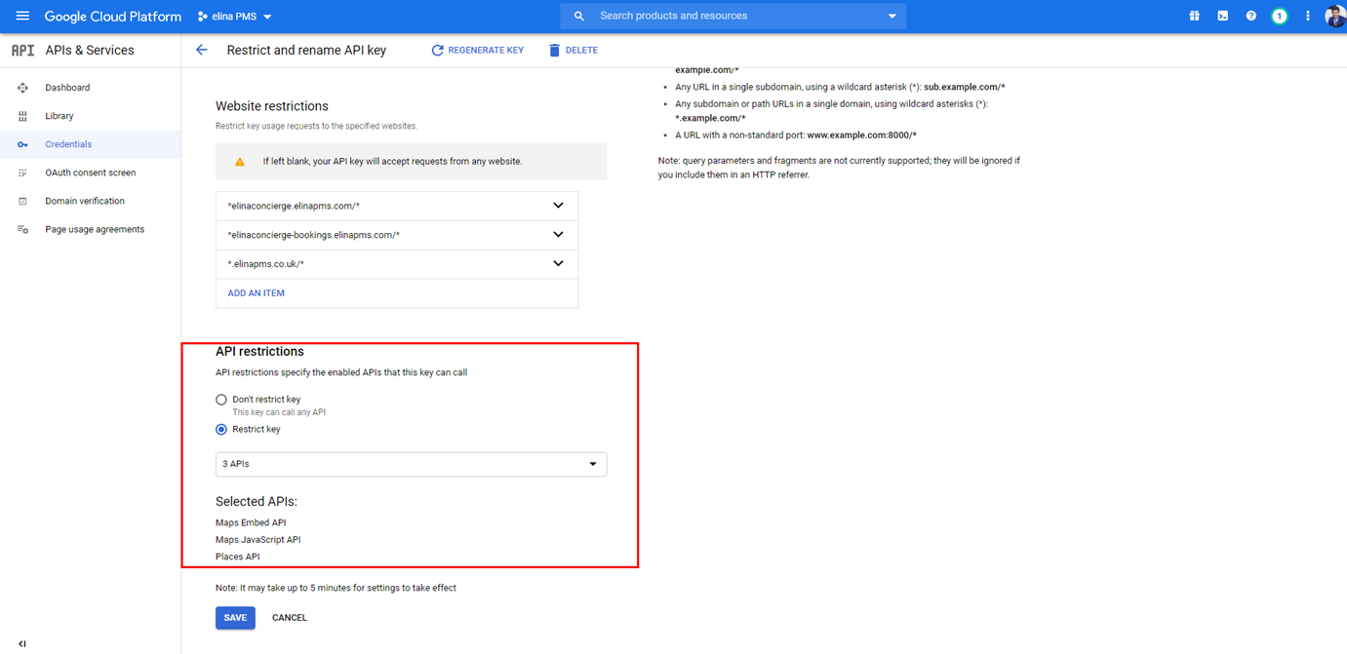
Task: Click the regenerate refresh icon
Action: pos(437,50)
